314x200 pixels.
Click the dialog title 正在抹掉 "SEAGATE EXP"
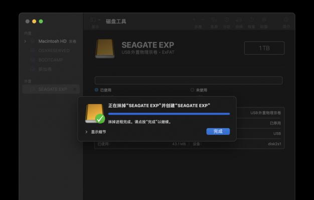tap(159, 105)
